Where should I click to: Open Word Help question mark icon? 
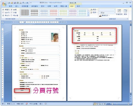coord(131,6)
